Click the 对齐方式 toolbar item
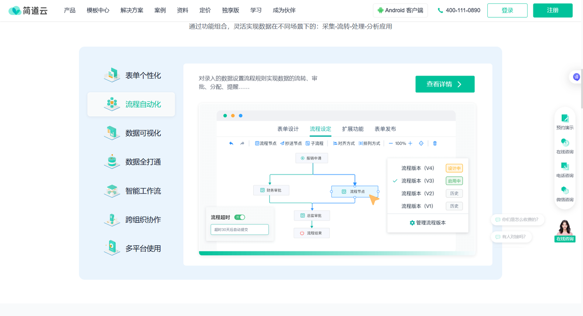The height and width of the screenshot is (316, 583). (x=344, y=143)
